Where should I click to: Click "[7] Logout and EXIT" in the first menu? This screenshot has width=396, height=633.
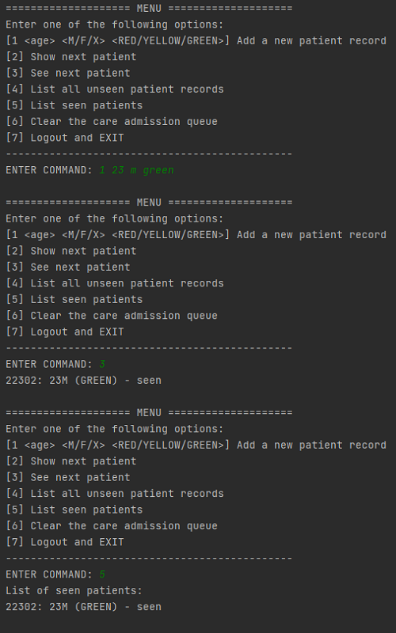[65, 138]
